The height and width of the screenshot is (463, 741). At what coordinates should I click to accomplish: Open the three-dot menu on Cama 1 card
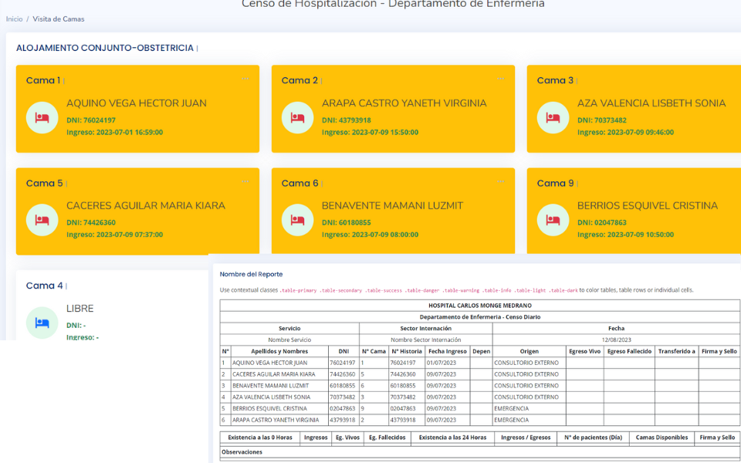(x=245, y=78)
